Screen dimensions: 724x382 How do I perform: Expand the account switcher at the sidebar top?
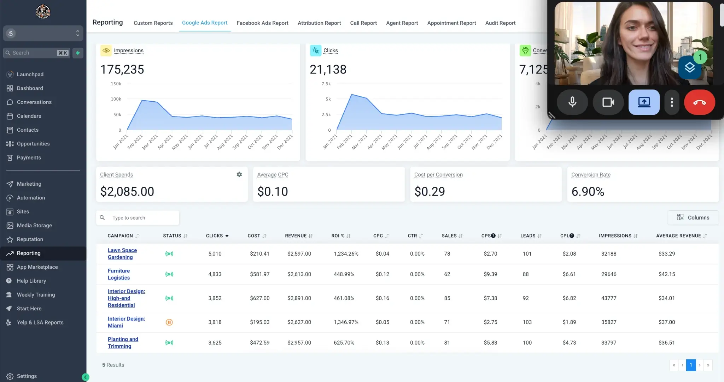78,33
